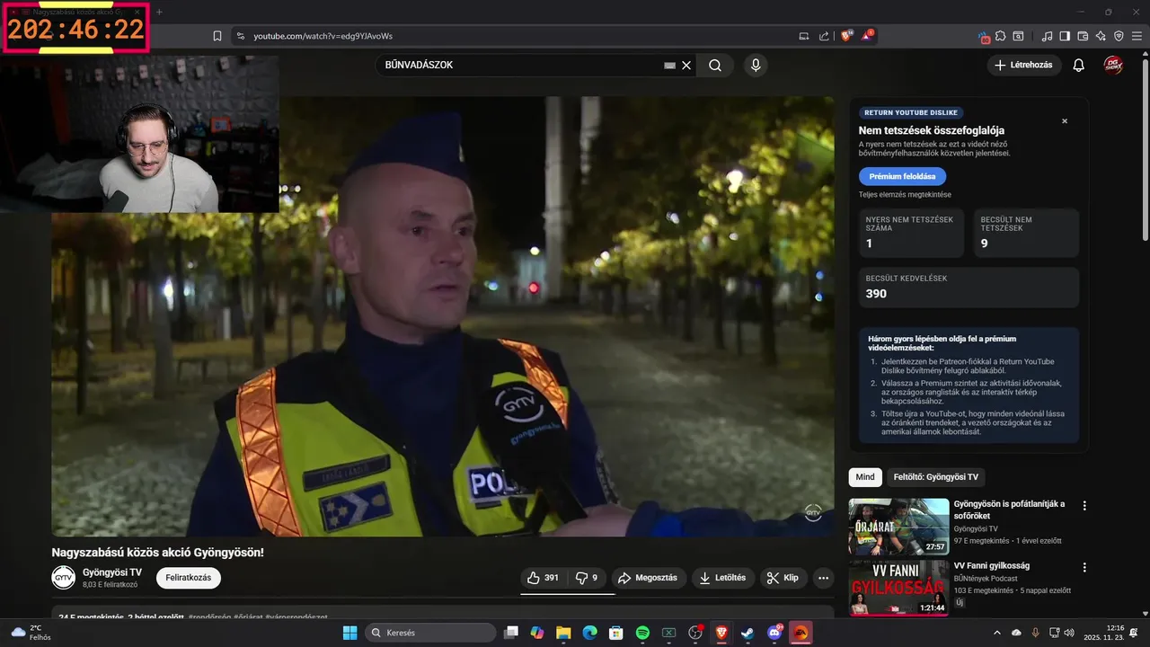Viewport: 1150px width, 647px height.
Task: Dislike the video with 9 dislikes
Action: click(x=586, y=578)
